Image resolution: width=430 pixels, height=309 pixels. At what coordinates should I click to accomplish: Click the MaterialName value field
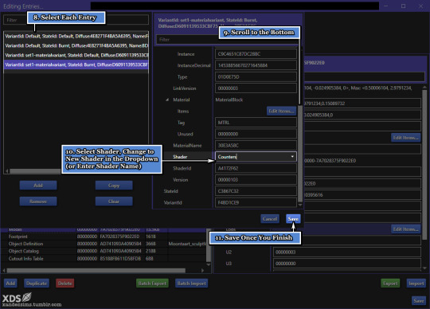click(x=256, y=145)
